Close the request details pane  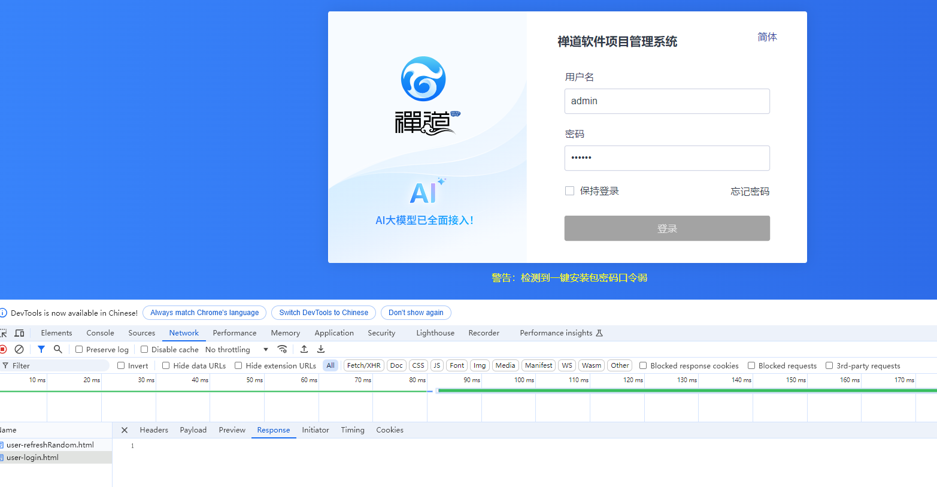pyautogui.click(x=125, y=430)
